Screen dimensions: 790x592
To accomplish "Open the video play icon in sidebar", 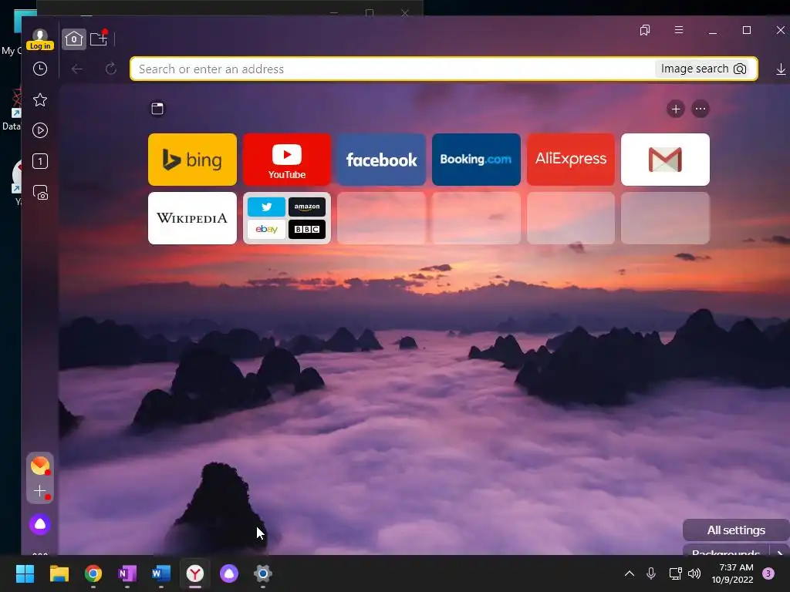I will pyautogui.click(x=40, y=130).
